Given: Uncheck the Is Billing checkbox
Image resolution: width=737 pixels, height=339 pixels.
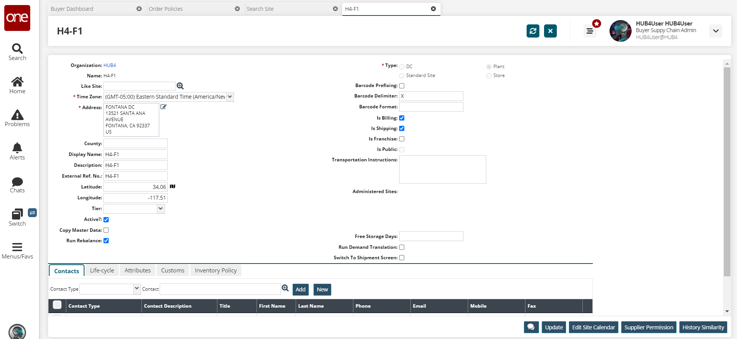Looking at the screenshot, I should pos(402,118).
